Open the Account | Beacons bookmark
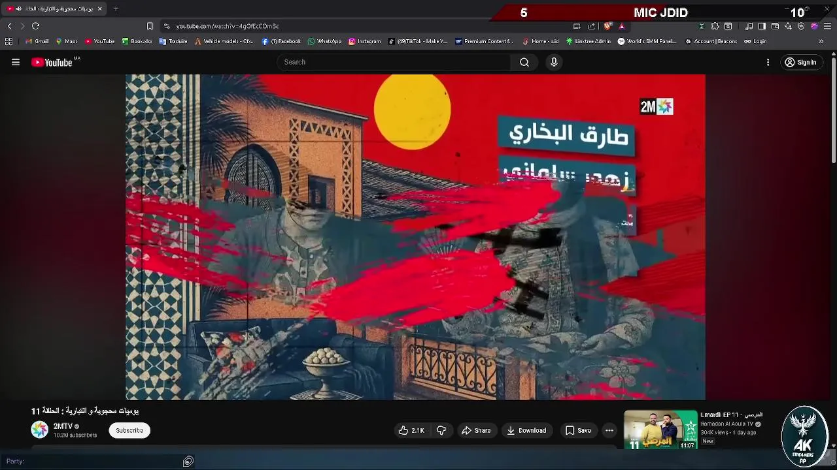This screenshot has width=837, height=470. (711, 41)
